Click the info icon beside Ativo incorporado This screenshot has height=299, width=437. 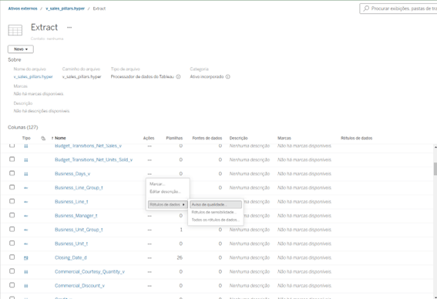(x=227, y=76)
